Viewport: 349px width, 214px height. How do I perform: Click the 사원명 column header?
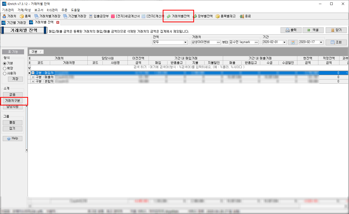115,63
